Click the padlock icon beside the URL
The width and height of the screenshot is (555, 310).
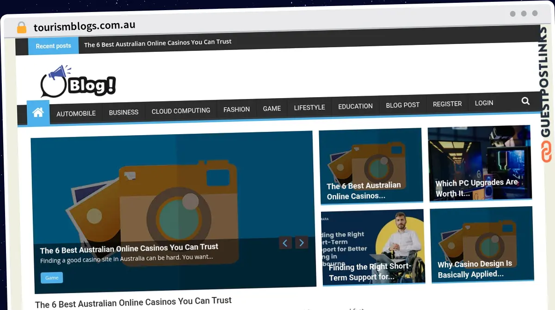(22, 28)
